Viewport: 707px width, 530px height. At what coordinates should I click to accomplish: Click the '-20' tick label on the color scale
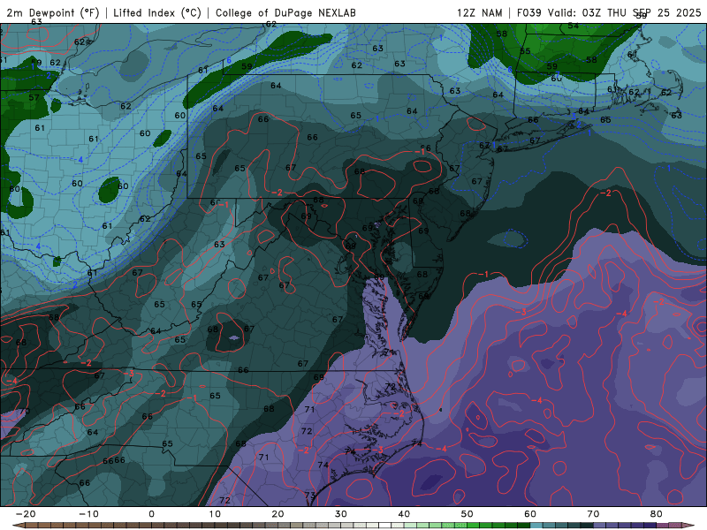26,514
